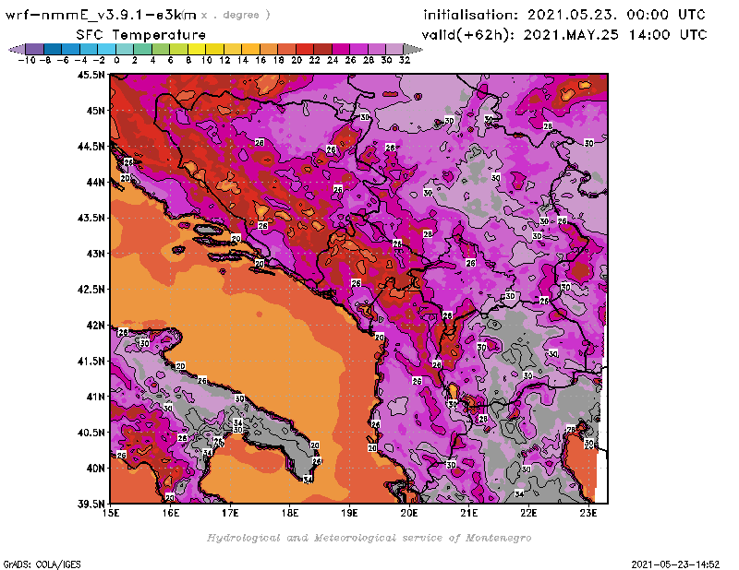
Task: Select the '19E' longitude label
Action: click(x=349, y=513)
